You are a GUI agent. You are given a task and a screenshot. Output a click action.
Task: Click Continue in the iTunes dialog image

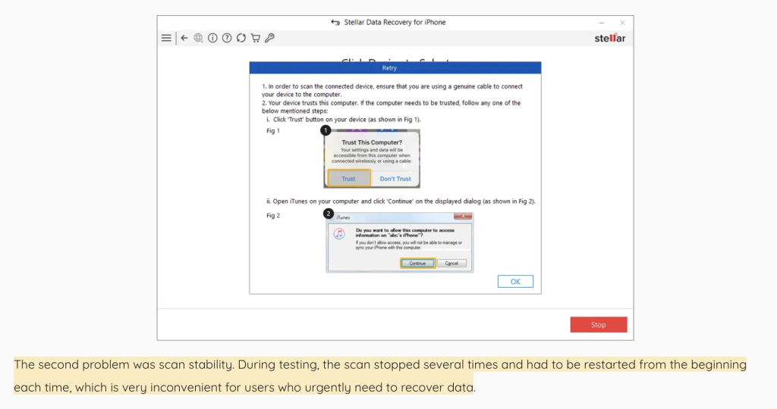tap(417, 263)
